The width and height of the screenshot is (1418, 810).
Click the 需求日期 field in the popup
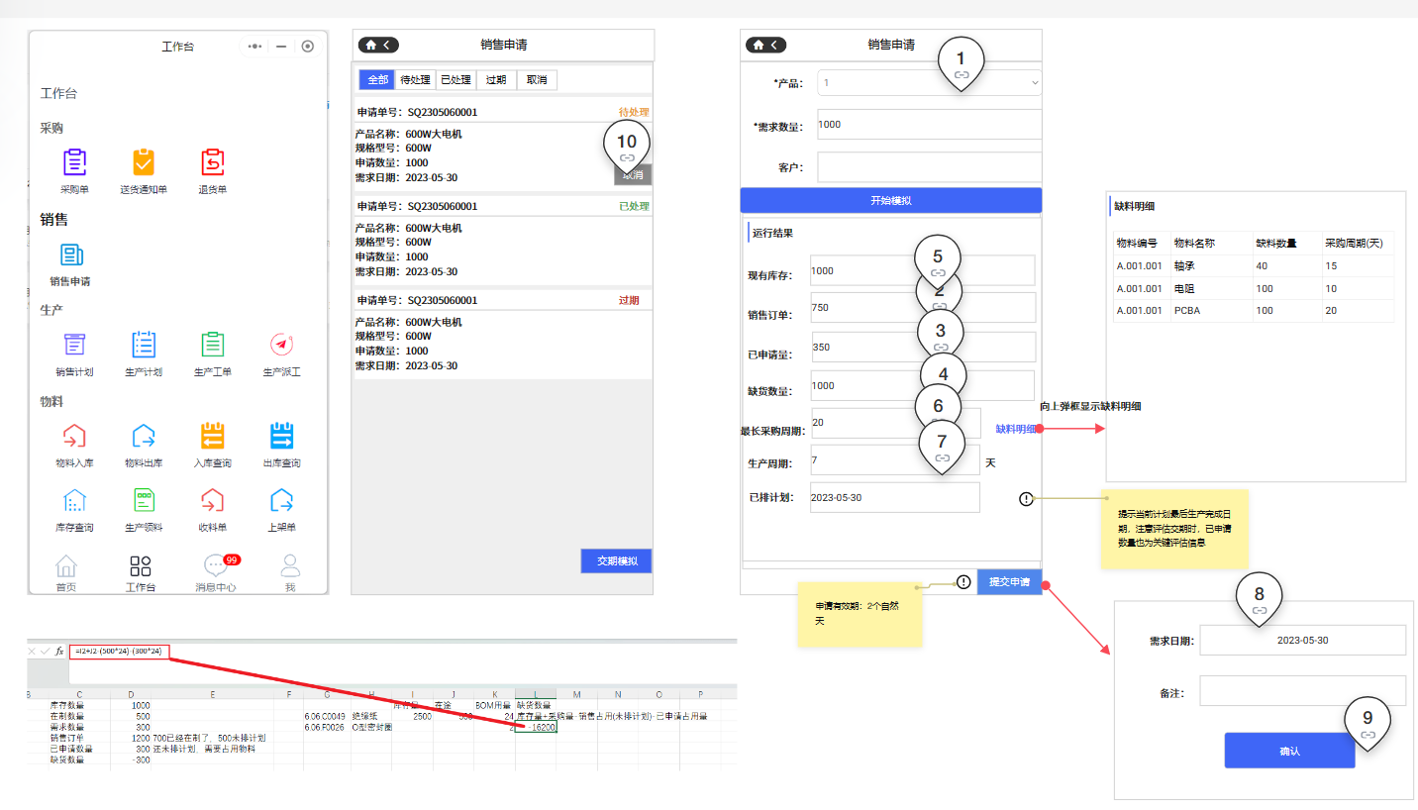pos(1302,641)
